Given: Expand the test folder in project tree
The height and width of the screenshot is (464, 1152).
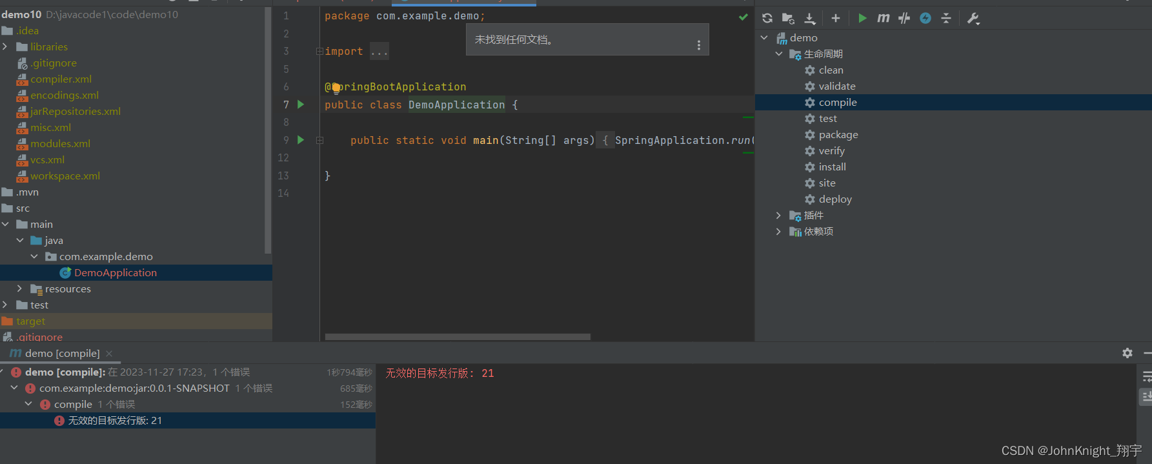Looking at the screenshot, I should tap(5, 305).
